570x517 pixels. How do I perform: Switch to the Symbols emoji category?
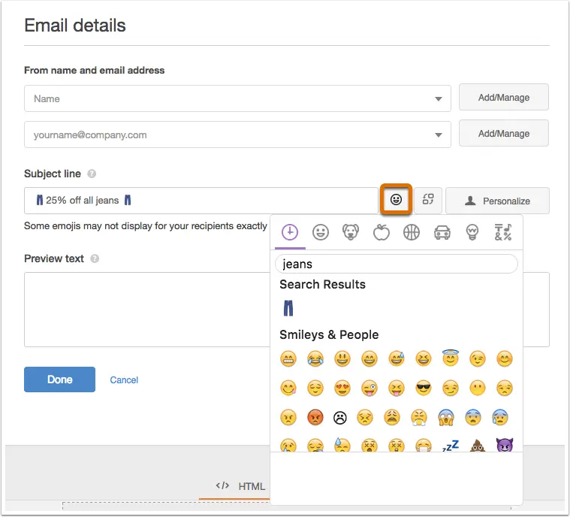coord(502,232)
